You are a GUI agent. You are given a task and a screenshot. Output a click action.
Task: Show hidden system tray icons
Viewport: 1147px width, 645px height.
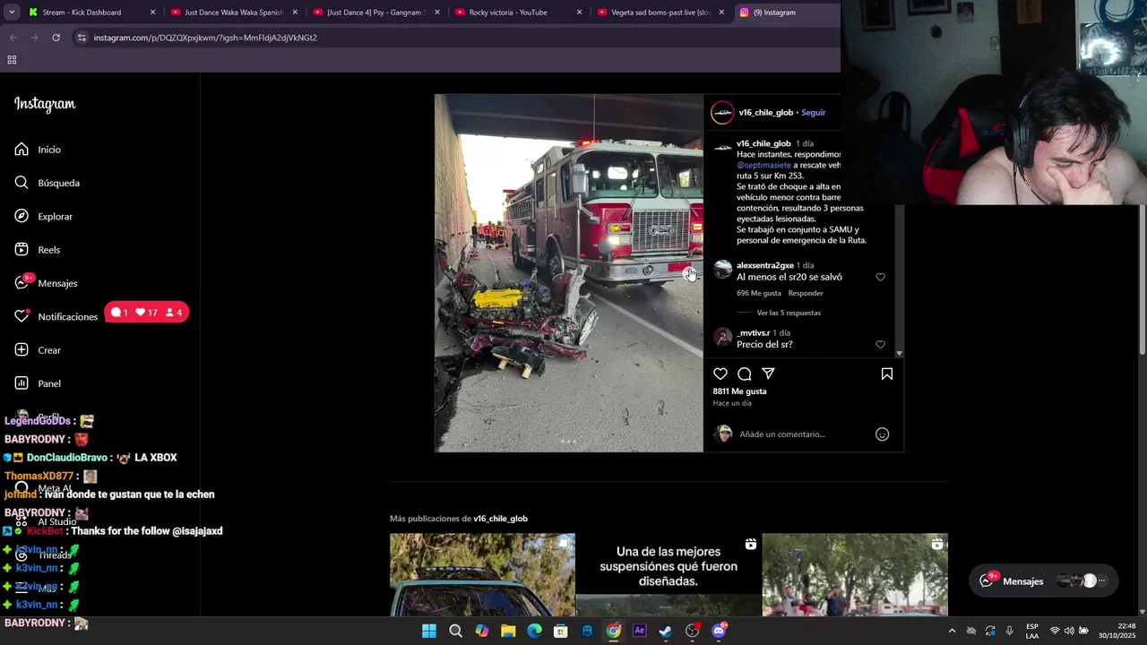click(952, 631)
